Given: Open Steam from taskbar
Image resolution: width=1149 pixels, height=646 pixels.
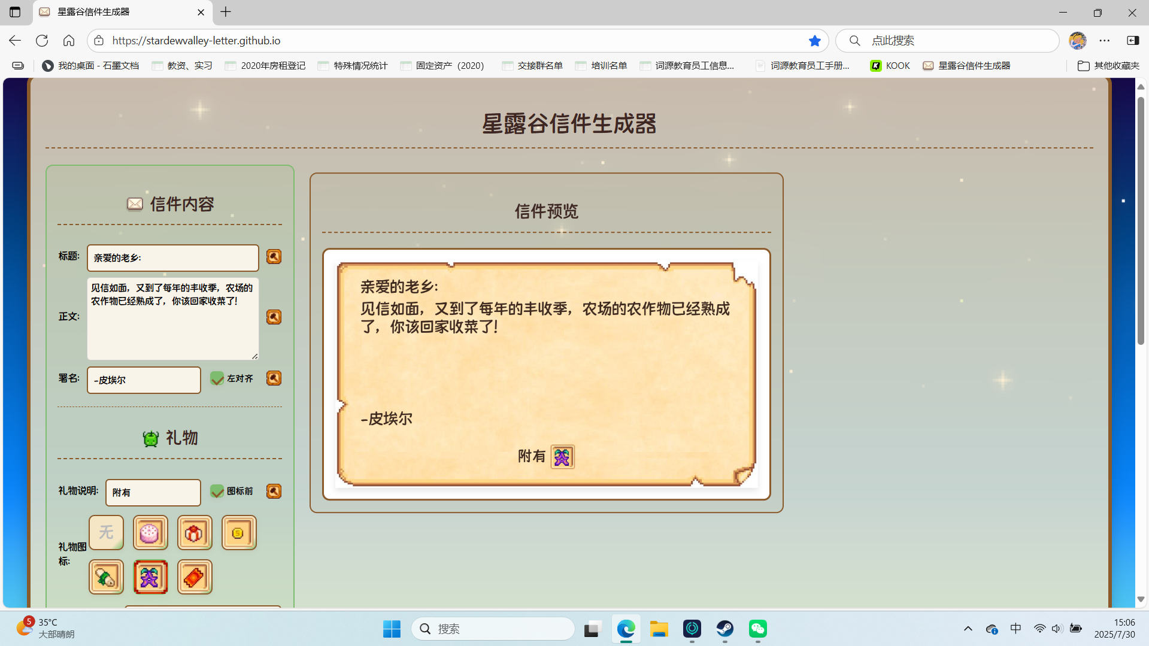Looking at the screenshot, I should click(725, 629).
